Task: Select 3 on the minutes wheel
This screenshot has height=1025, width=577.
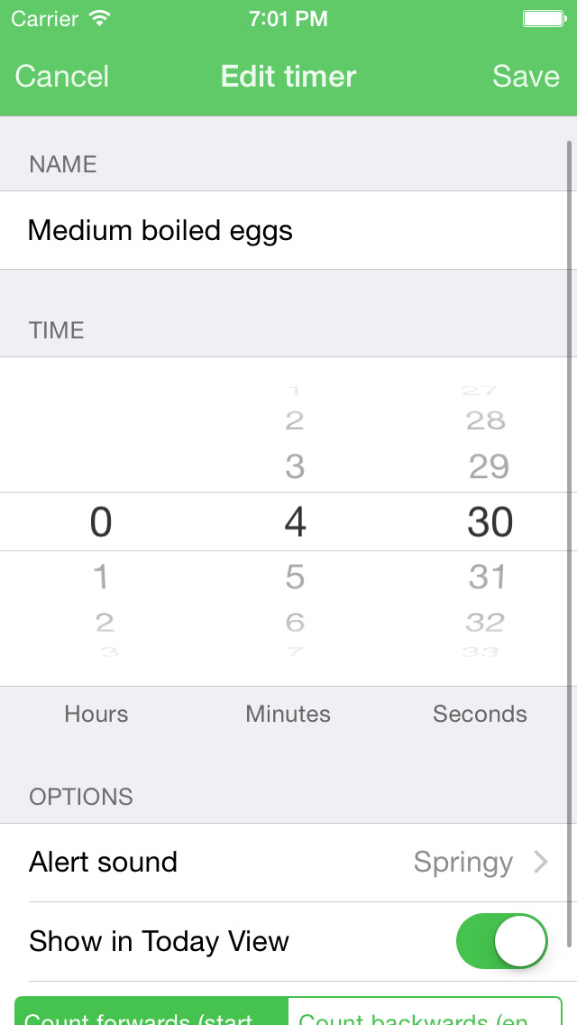Action: pyautogui.click(x=295, y=467)
